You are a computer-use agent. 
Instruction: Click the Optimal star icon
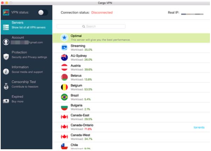(64, 38)
